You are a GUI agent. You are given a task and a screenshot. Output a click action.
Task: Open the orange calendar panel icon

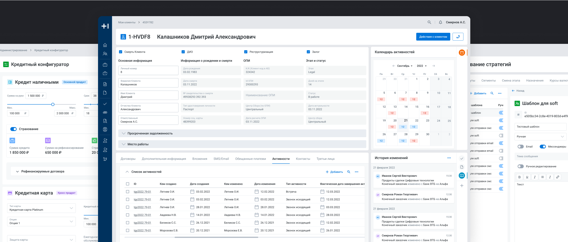click(462, 53)
